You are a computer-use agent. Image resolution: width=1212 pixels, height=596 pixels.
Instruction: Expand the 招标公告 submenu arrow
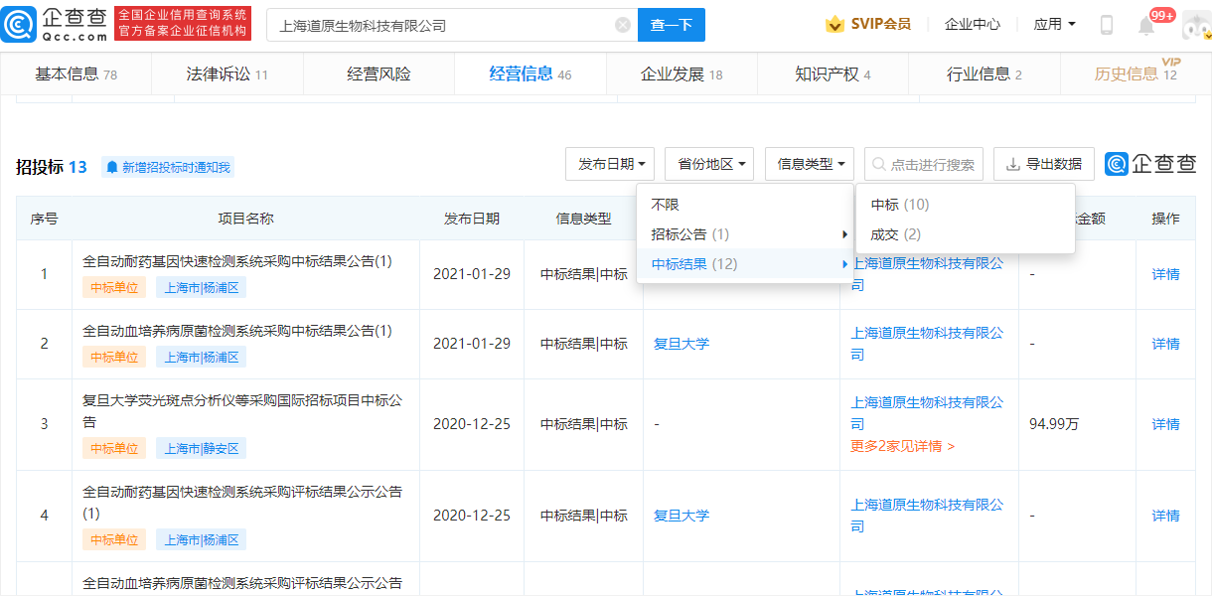tap(844, 234)
